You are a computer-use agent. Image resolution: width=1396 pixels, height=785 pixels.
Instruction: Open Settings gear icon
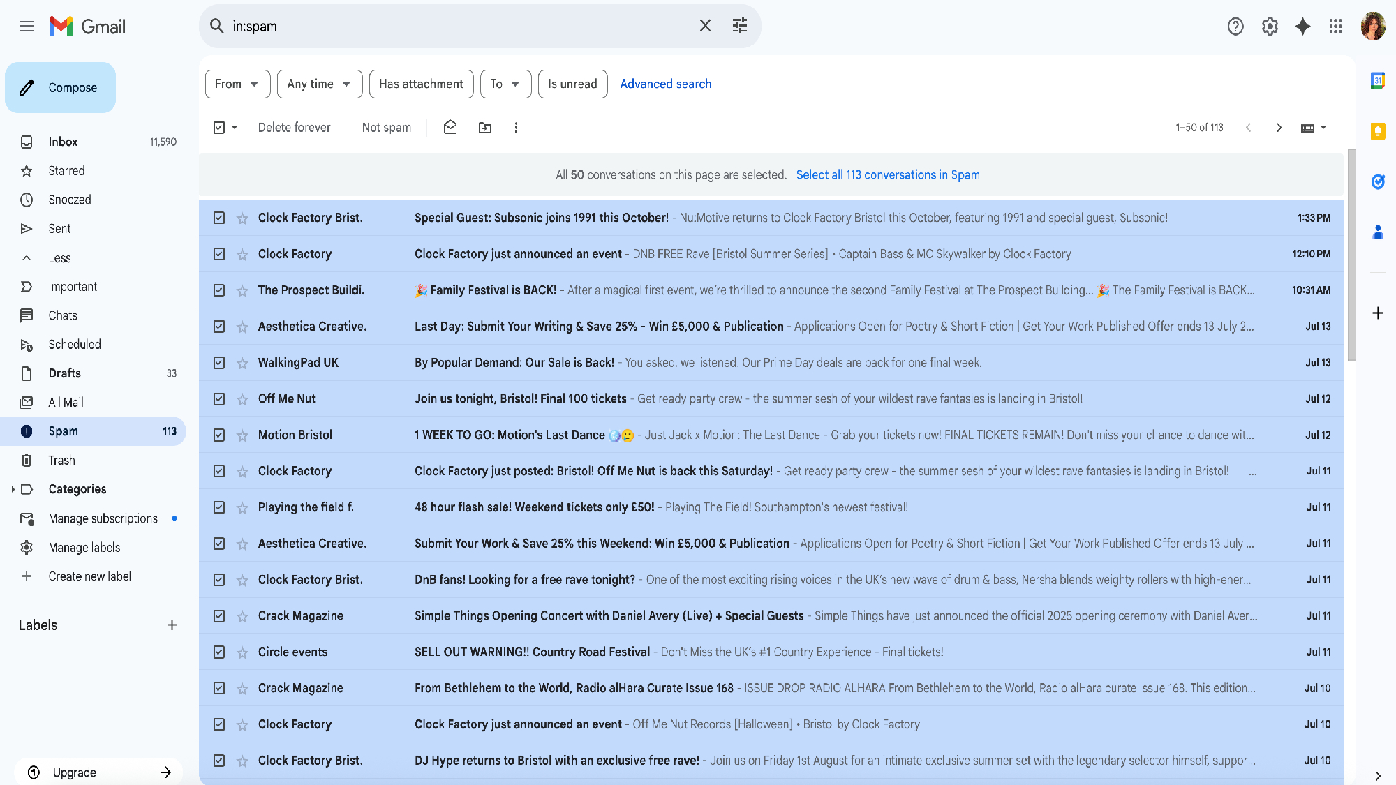click(1269, 27)
